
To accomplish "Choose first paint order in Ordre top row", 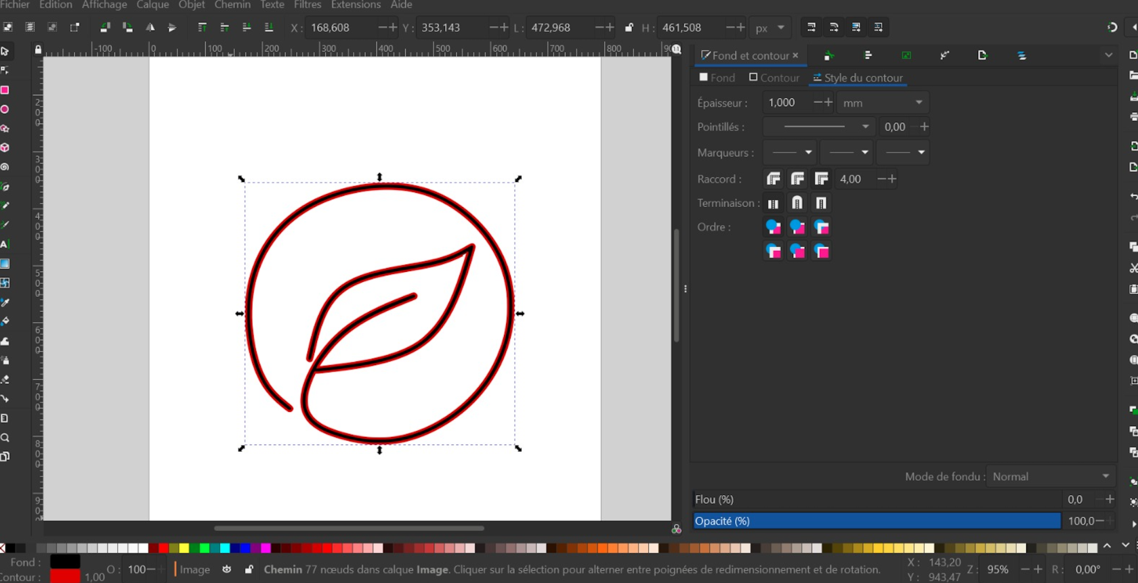I will coord(773,227).
